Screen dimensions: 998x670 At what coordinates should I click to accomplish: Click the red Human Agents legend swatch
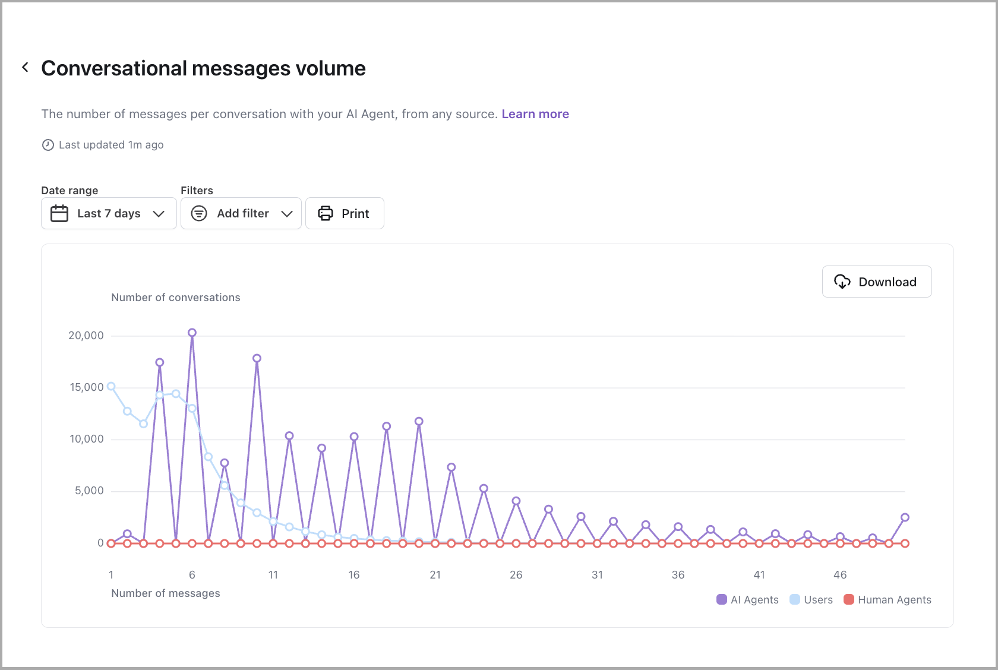849,599
